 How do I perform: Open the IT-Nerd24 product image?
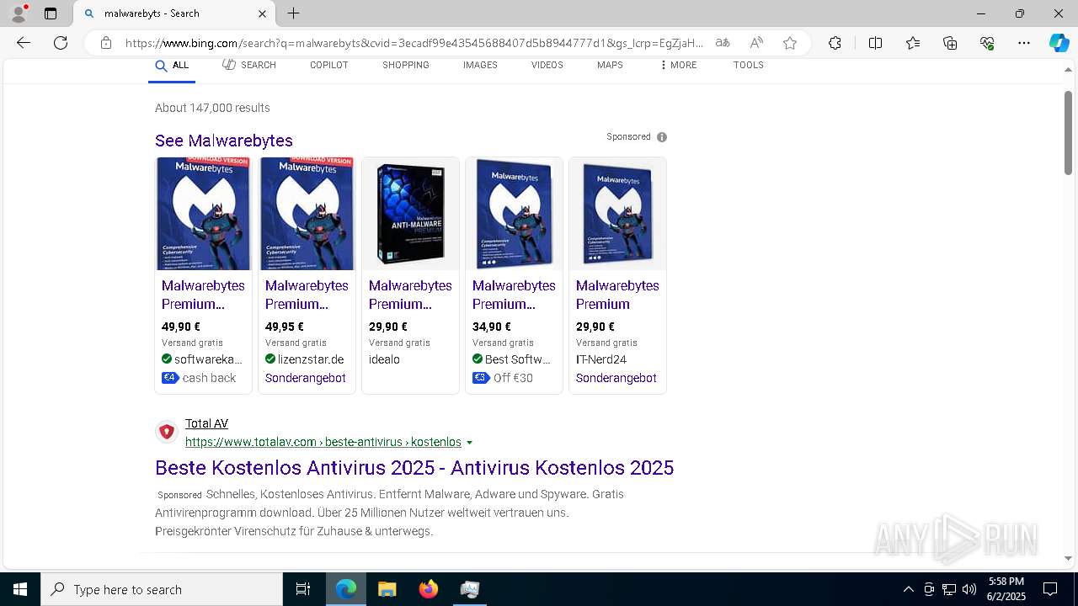(617, 214)
